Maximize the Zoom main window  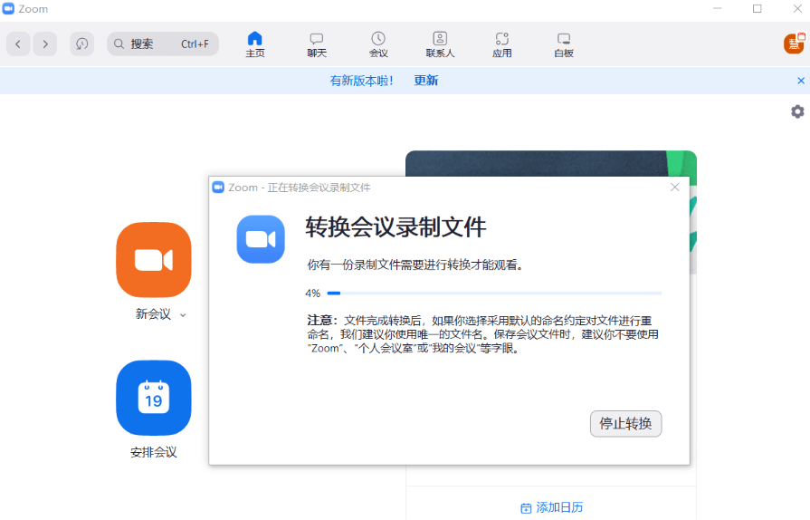(757, 9)
